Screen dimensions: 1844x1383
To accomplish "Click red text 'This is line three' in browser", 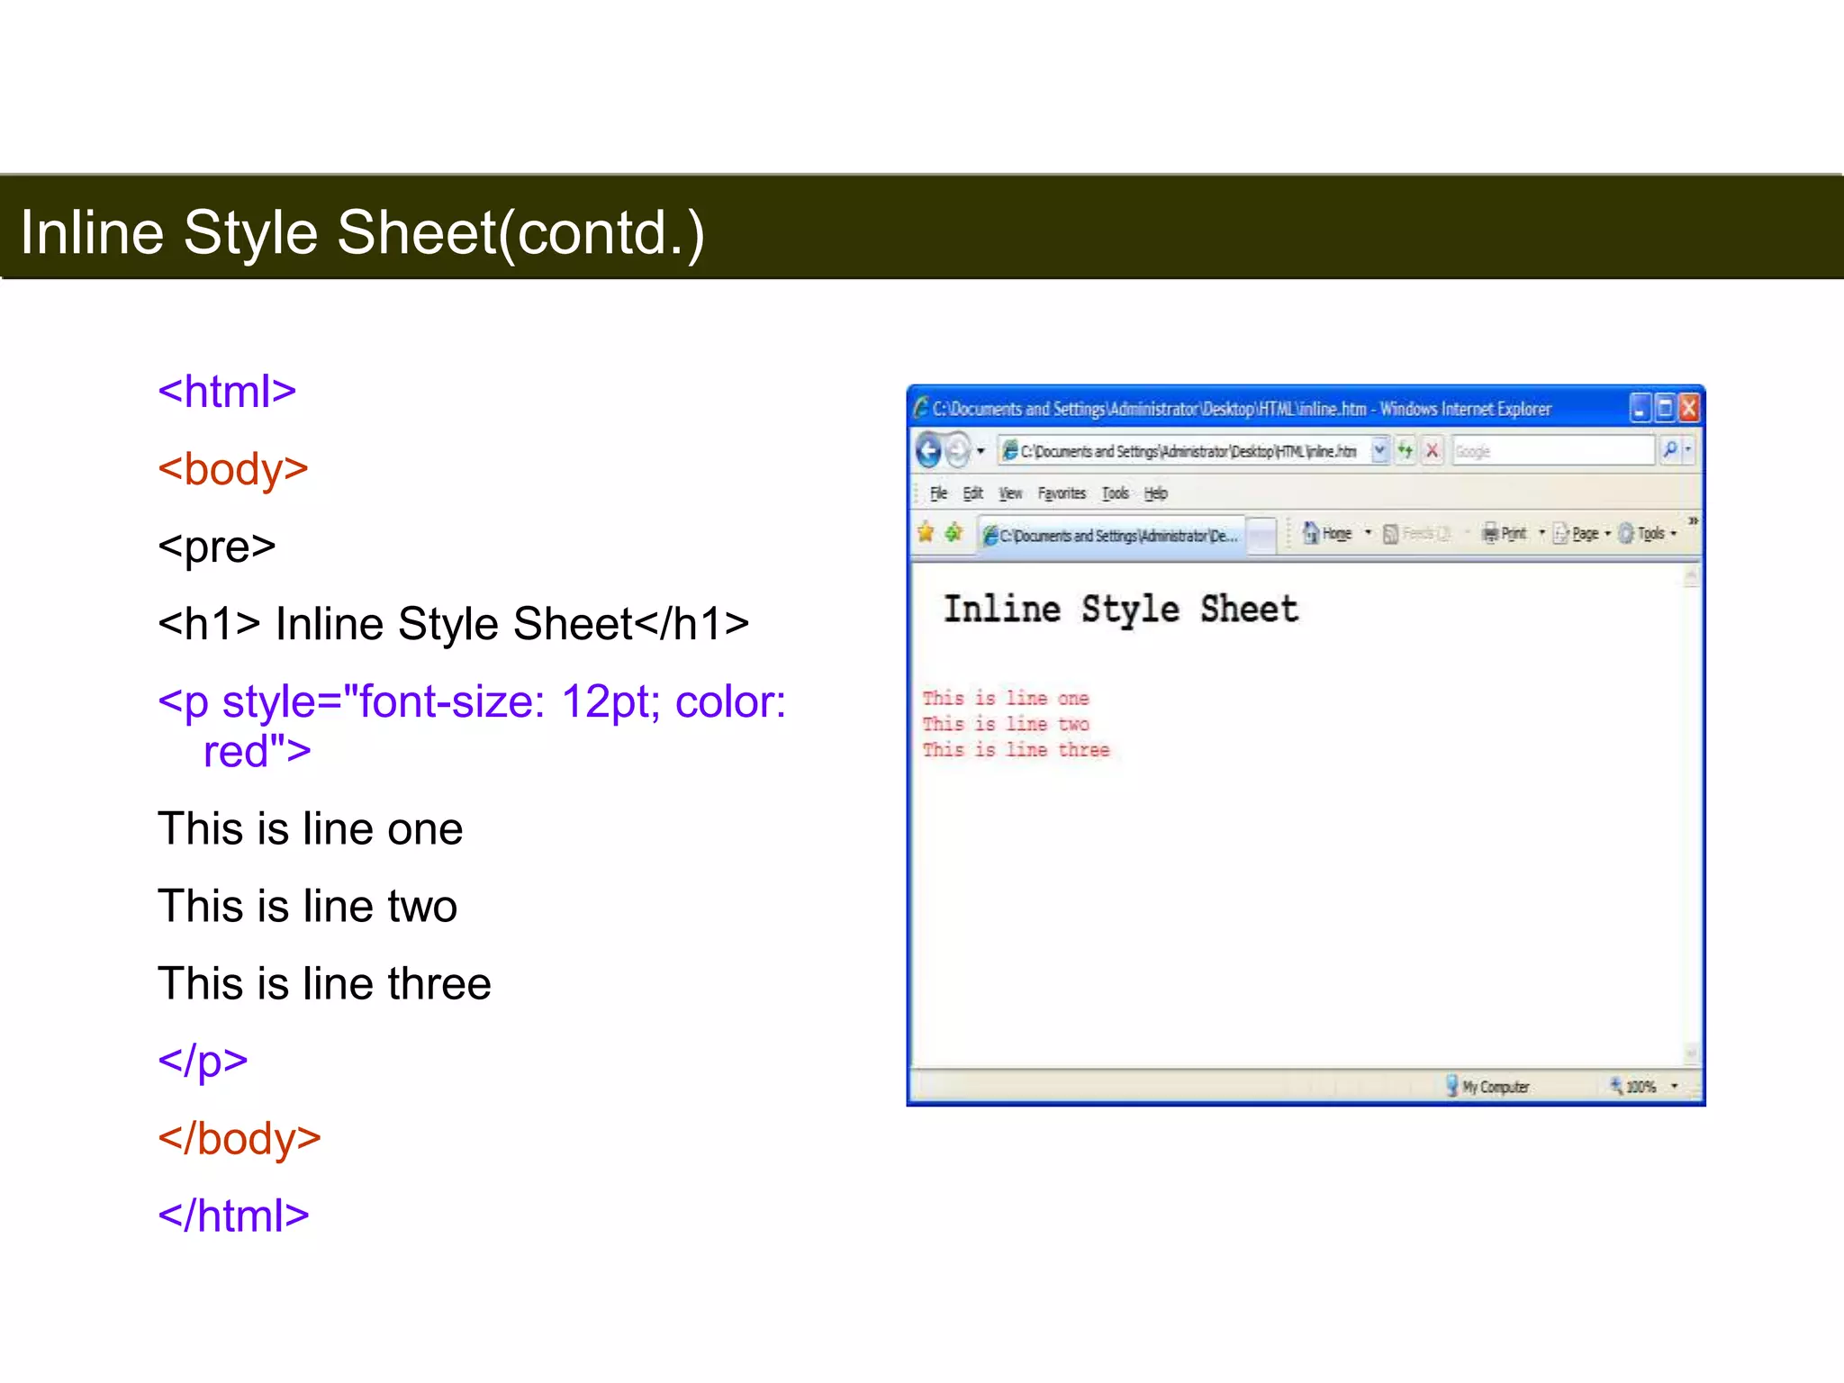I will click(1016, 750).
